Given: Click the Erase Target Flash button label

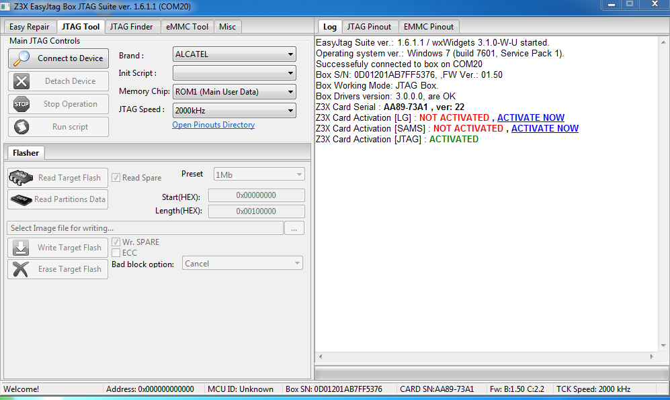Looking at the screenshot, I should (70, 269).
